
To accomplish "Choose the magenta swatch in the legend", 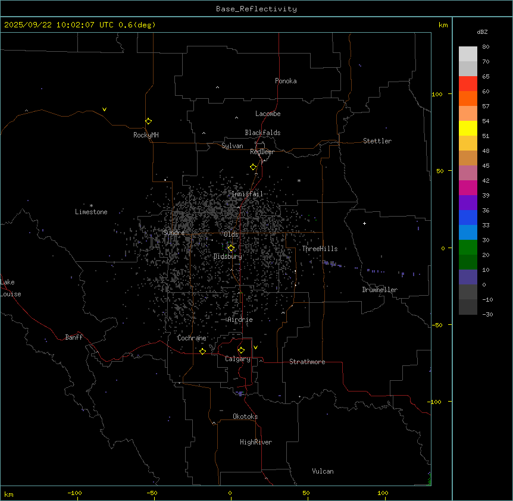I will [x=468, y=187].
